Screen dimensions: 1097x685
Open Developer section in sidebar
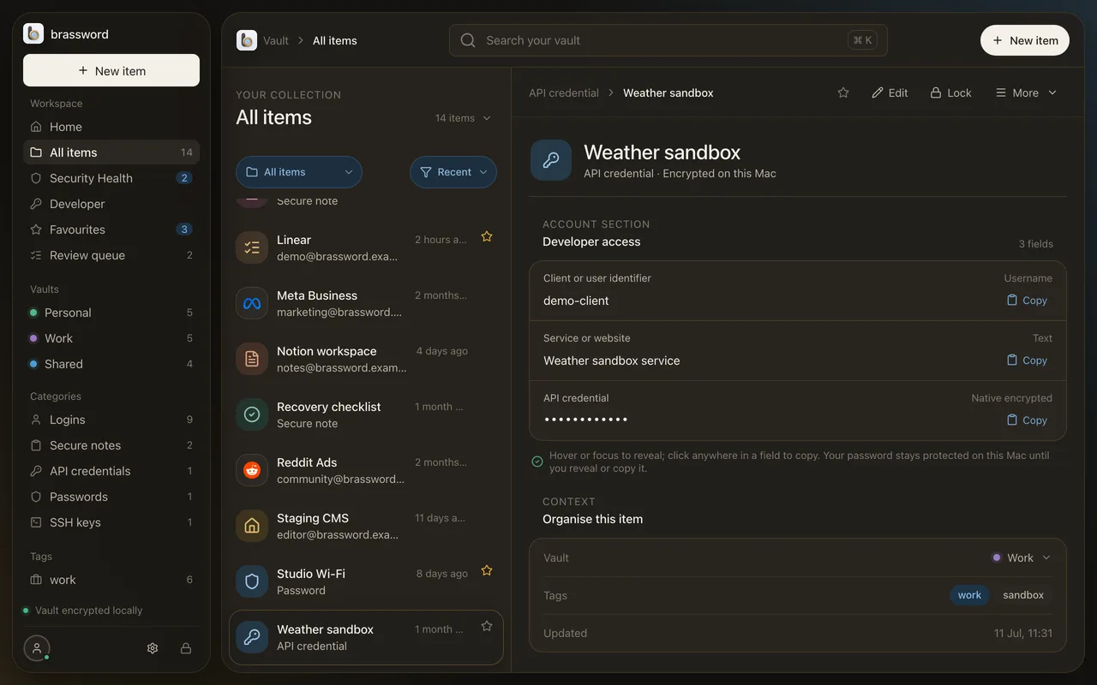(111, 204)
